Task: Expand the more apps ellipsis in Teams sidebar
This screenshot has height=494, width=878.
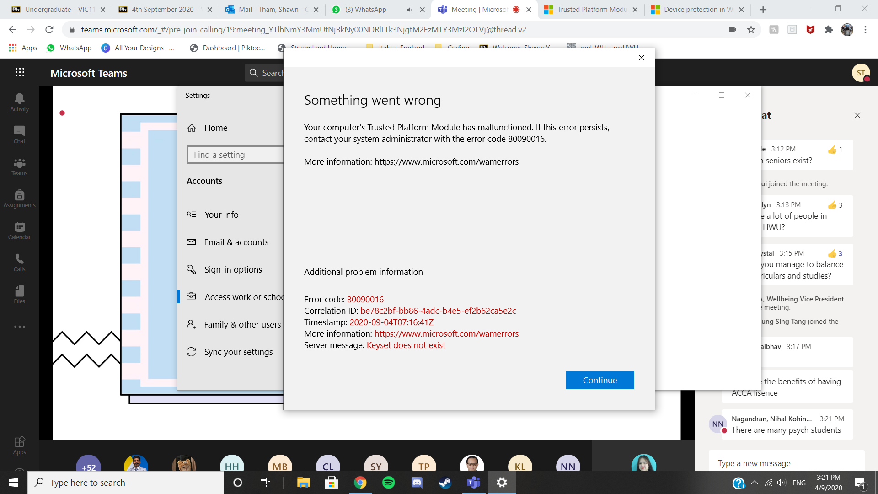Action: pos(19,327)
